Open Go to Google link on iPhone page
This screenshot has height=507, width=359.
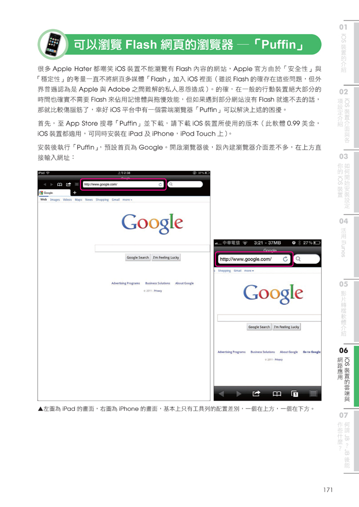pyautogui.click(x=312, y=352)
